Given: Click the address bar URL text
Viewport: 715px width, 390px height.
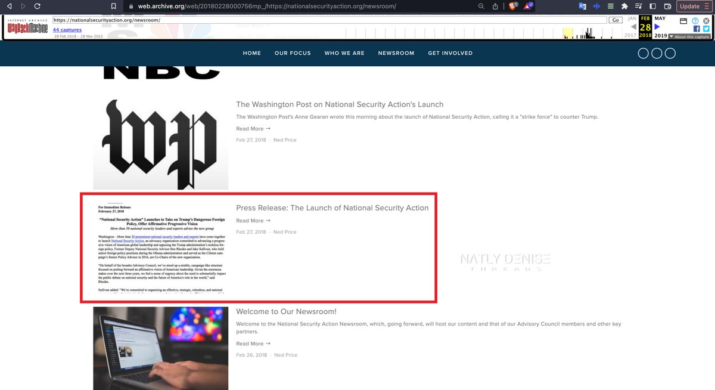Looking at the screenshot, I should 267,6.
